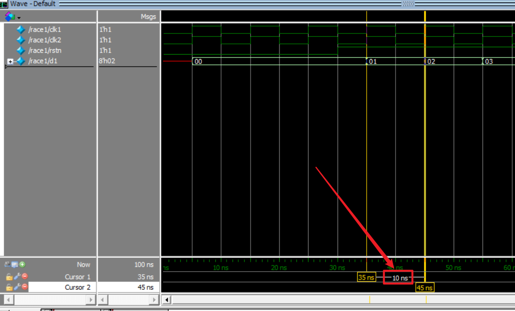This screenshot has width=515, height=311.
Task: Click the 100 ns Now time value
Action: pos(144,265)
